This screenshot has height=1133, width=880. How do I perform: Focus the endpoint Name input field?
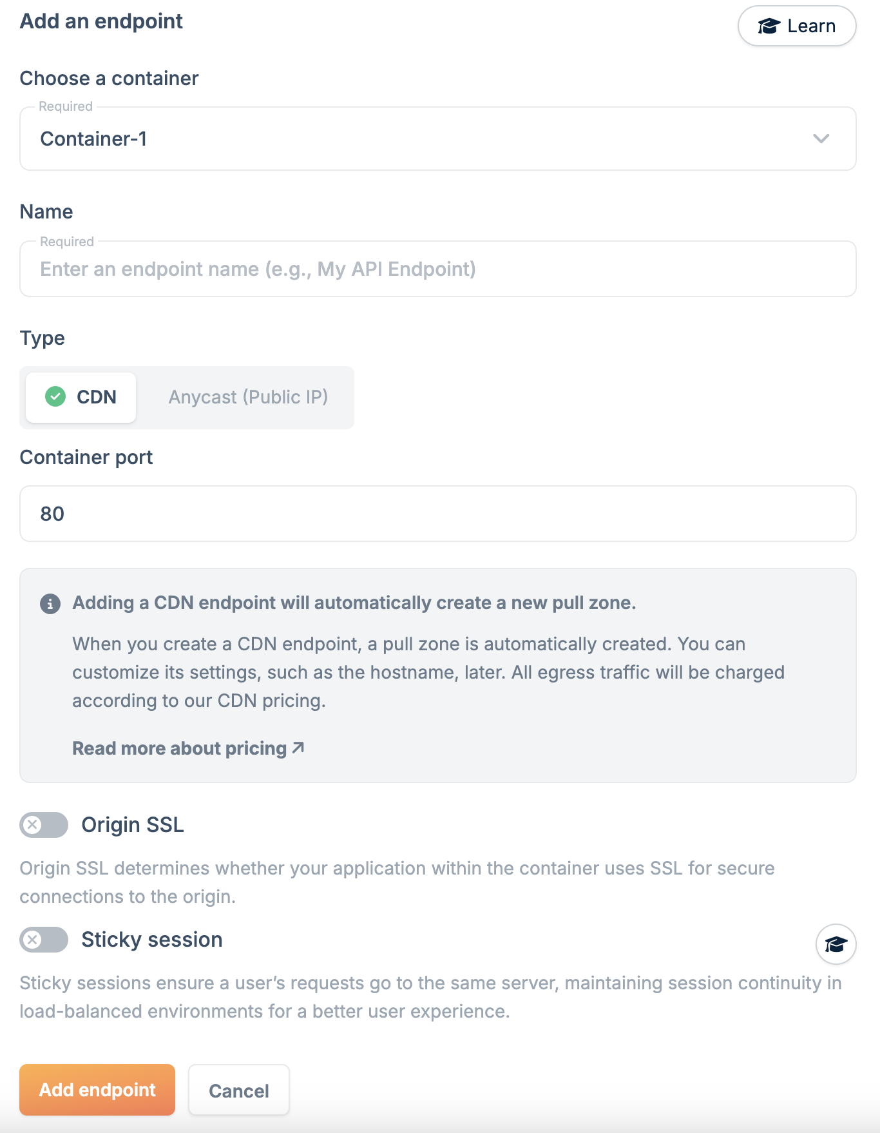pyautogui.click(x=438, y=269)
